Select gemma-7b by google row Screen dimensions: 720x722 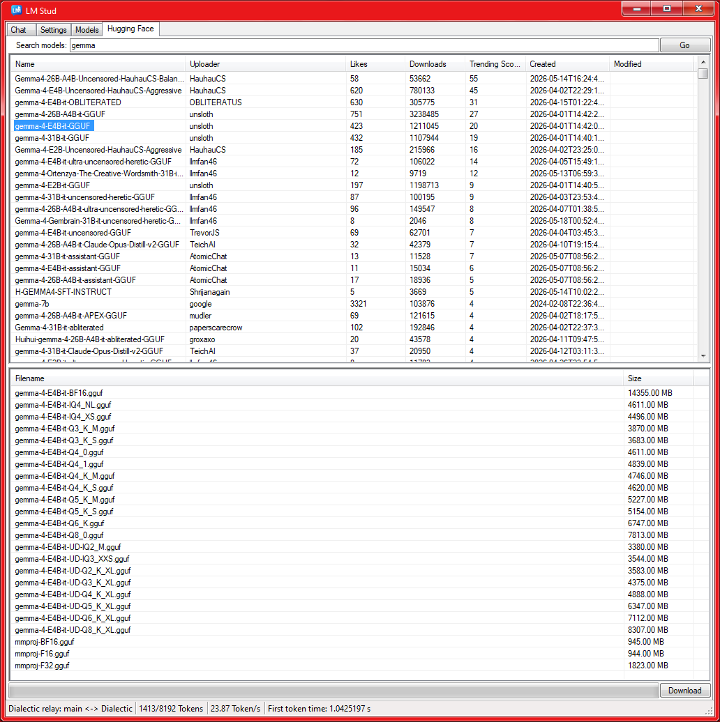tap(352, 304)
